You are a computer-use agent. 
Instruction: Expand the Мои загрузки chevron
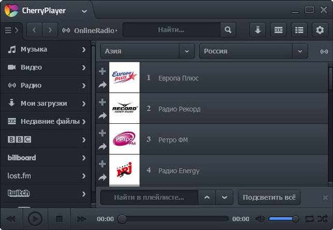(84, 104)
